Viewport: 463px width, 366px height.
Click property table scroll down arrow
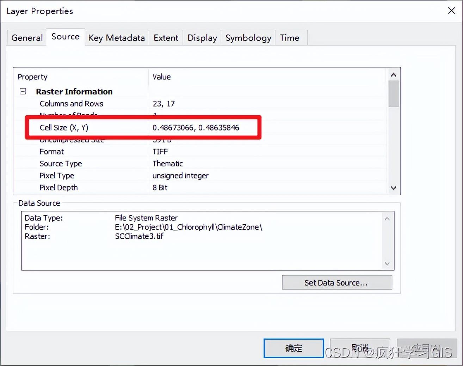(394, 188)
